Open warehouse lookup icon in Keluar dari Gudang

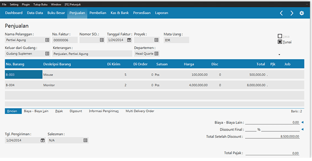click(47, 54)
